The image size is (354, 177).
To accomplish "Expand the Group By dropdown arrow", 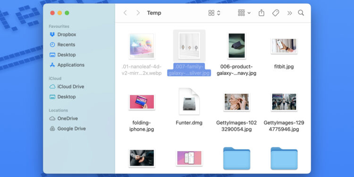I will coord(249,13).
